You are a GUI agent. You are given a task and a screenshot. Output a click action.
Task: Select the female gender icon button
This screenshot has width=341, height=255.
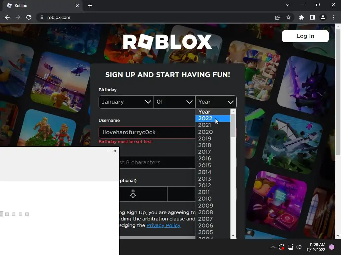(133, 194)
